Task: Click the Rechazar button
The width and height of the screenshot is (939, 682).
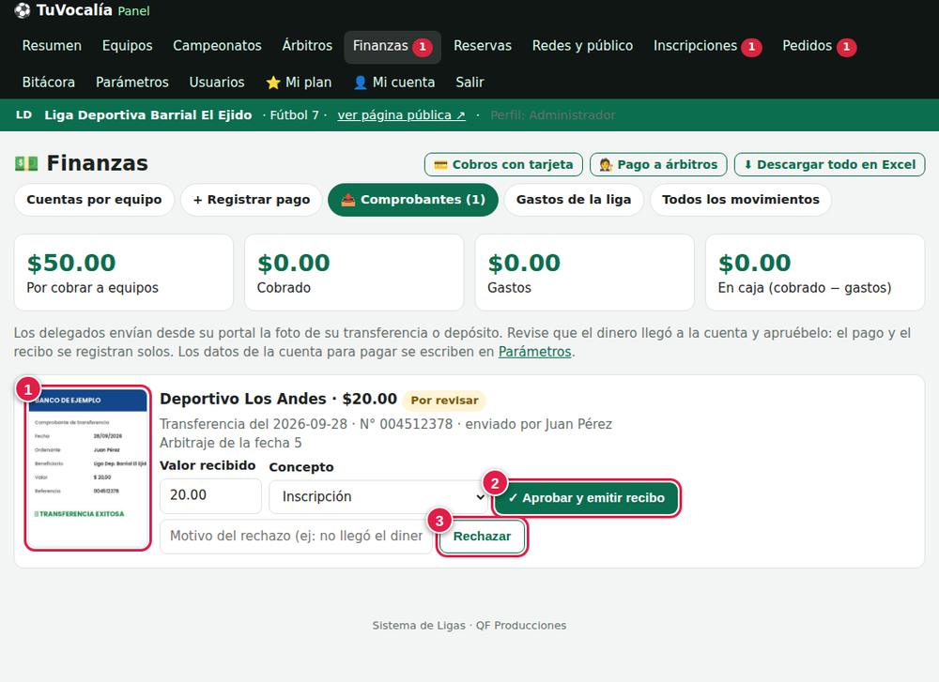Action: point(482,537)
